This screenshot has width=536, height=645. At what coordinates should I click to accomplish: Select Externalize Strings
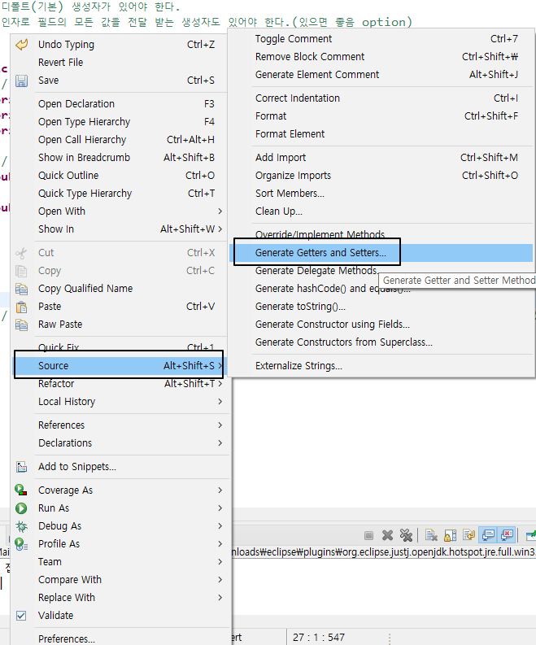[381, 366]
